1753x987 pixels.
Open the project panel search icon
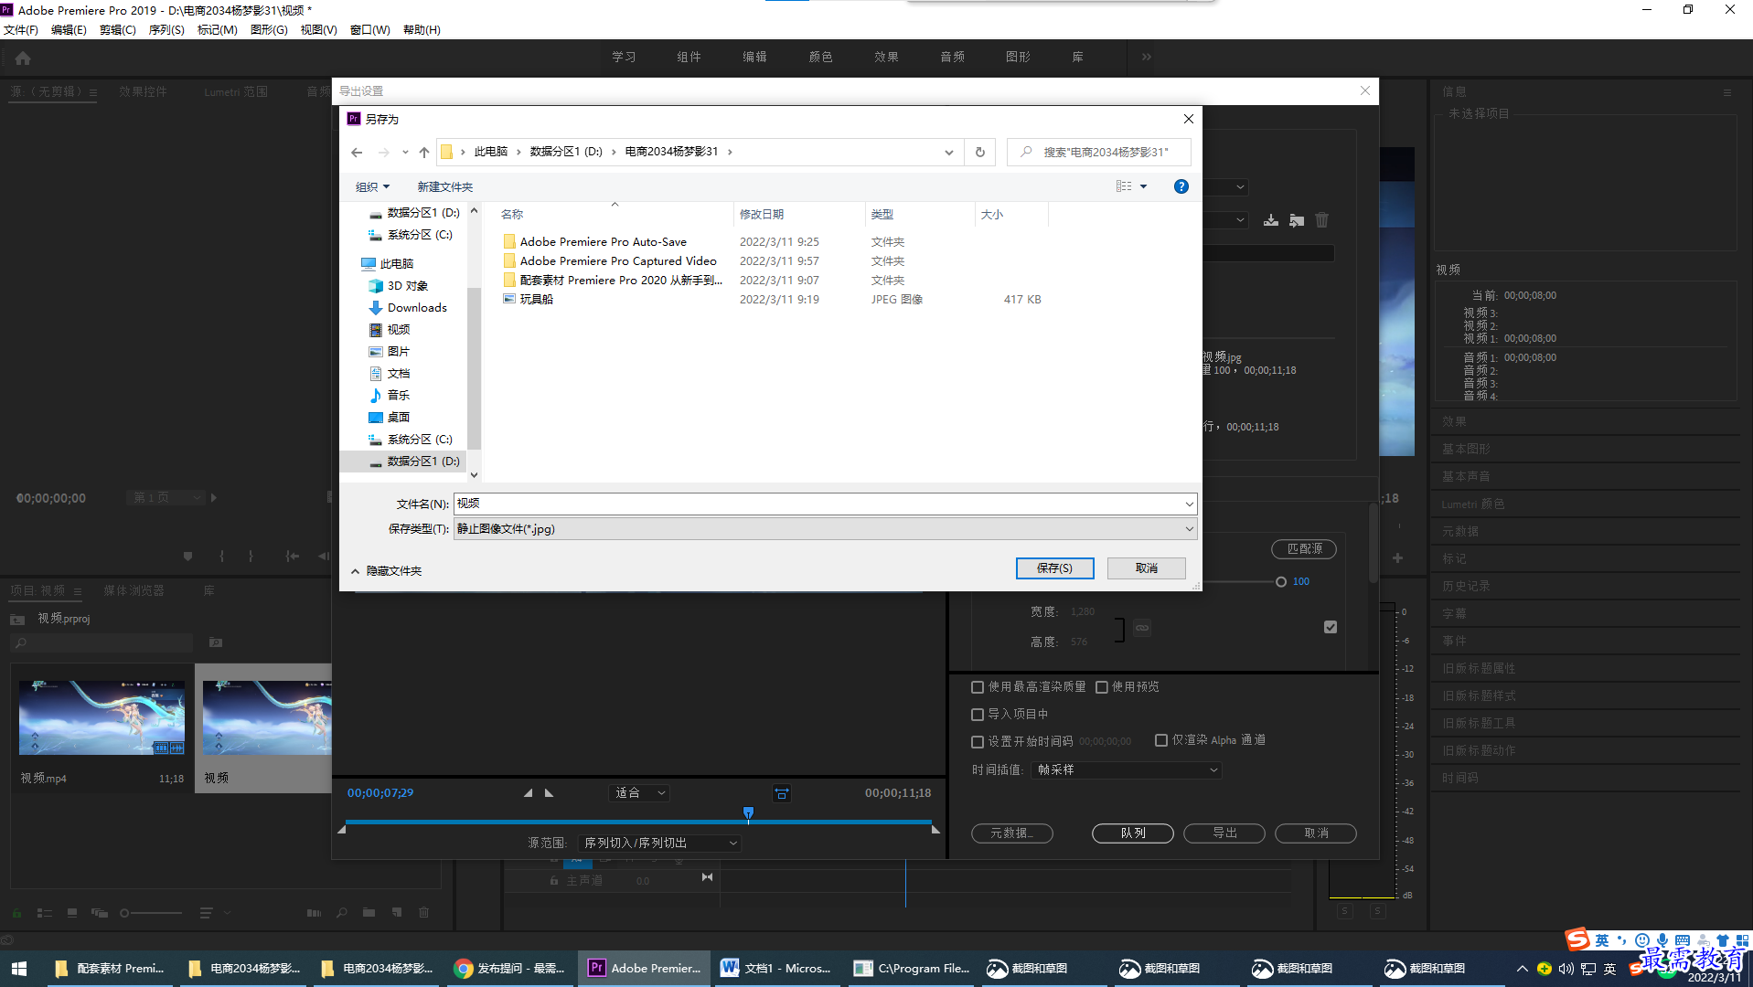pyautogui.click(x=341, y=913)
